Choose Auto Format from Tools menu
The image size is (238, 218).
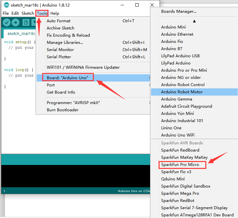[93, 21]
